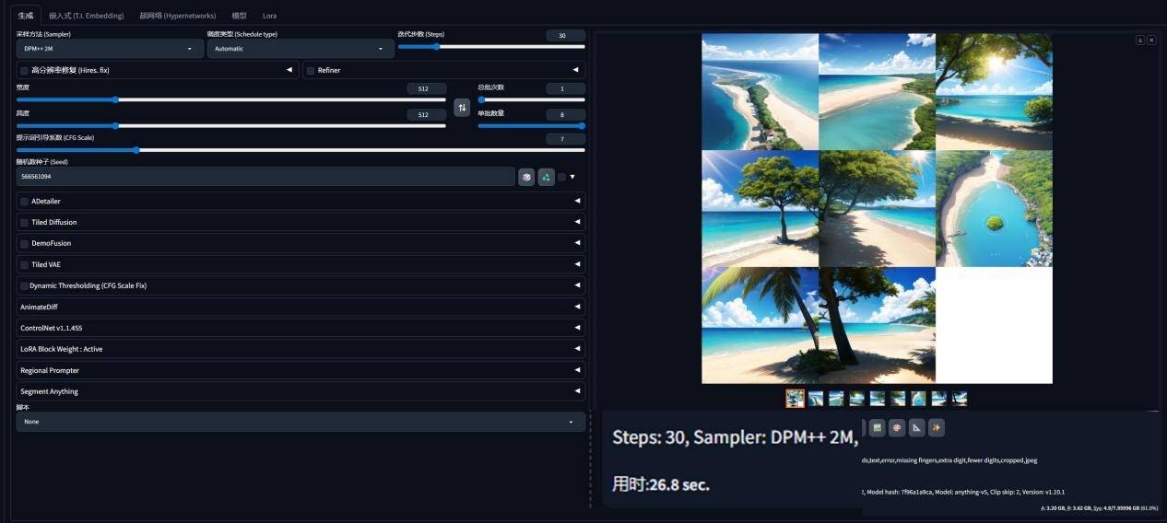Enable the Hires. fix checkbox
This screenshot has width=1167, height=523.
point(24,71)
